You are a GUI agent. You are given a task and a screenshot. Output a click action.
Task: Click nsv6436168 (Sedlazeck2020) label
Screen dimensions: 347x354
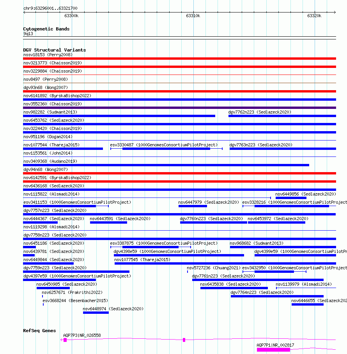[54, 186]
